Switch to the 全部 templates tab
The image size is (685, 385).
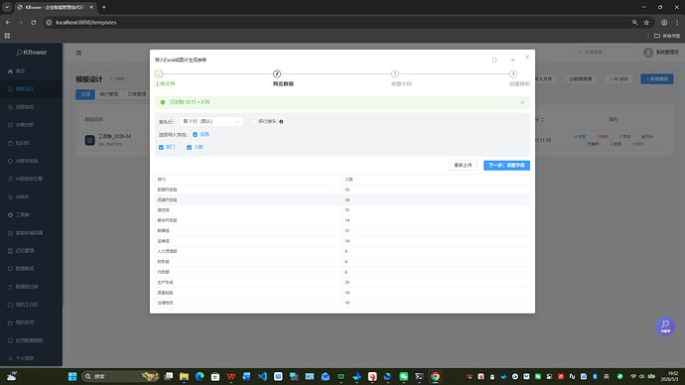85,94
